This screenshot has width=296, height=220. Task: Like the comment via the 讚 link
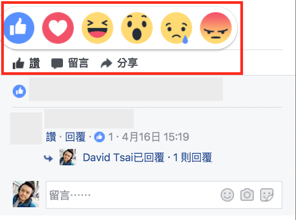pos(51,137)
